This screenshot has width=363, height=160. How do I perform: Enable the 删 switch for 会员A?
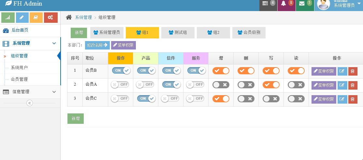pos(246,85)
